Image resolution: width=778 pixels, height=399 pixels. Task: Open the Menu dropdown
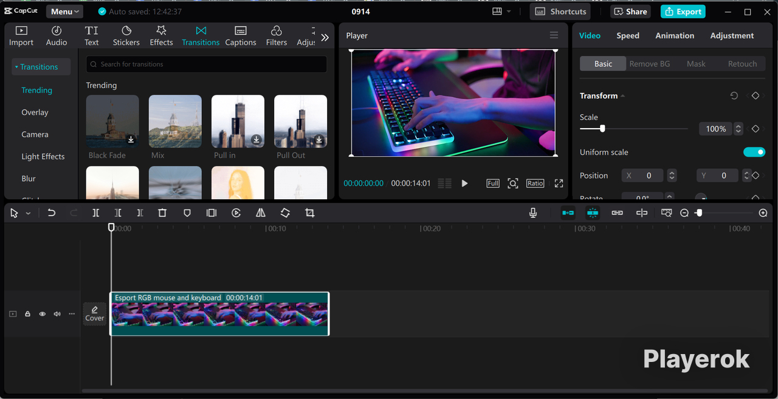[x=65, y=12]
